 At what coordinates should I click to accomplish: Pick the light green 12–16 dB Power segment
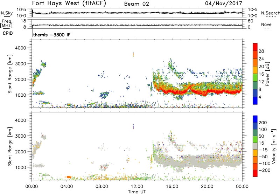[x=255, y=77]
